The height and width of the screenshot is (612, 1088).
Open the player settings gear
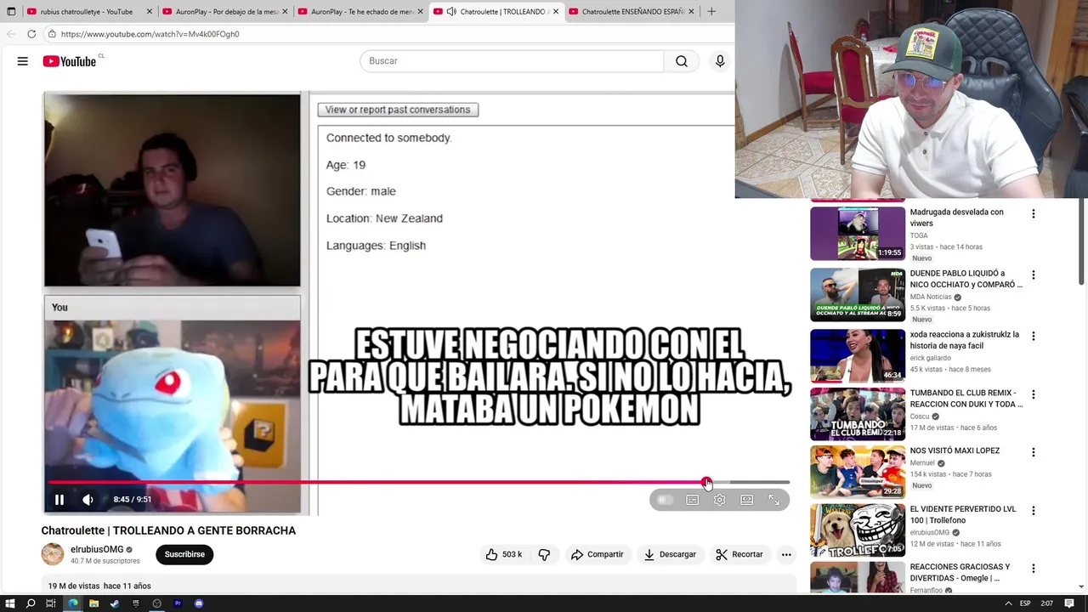click(x=720, y=500)
